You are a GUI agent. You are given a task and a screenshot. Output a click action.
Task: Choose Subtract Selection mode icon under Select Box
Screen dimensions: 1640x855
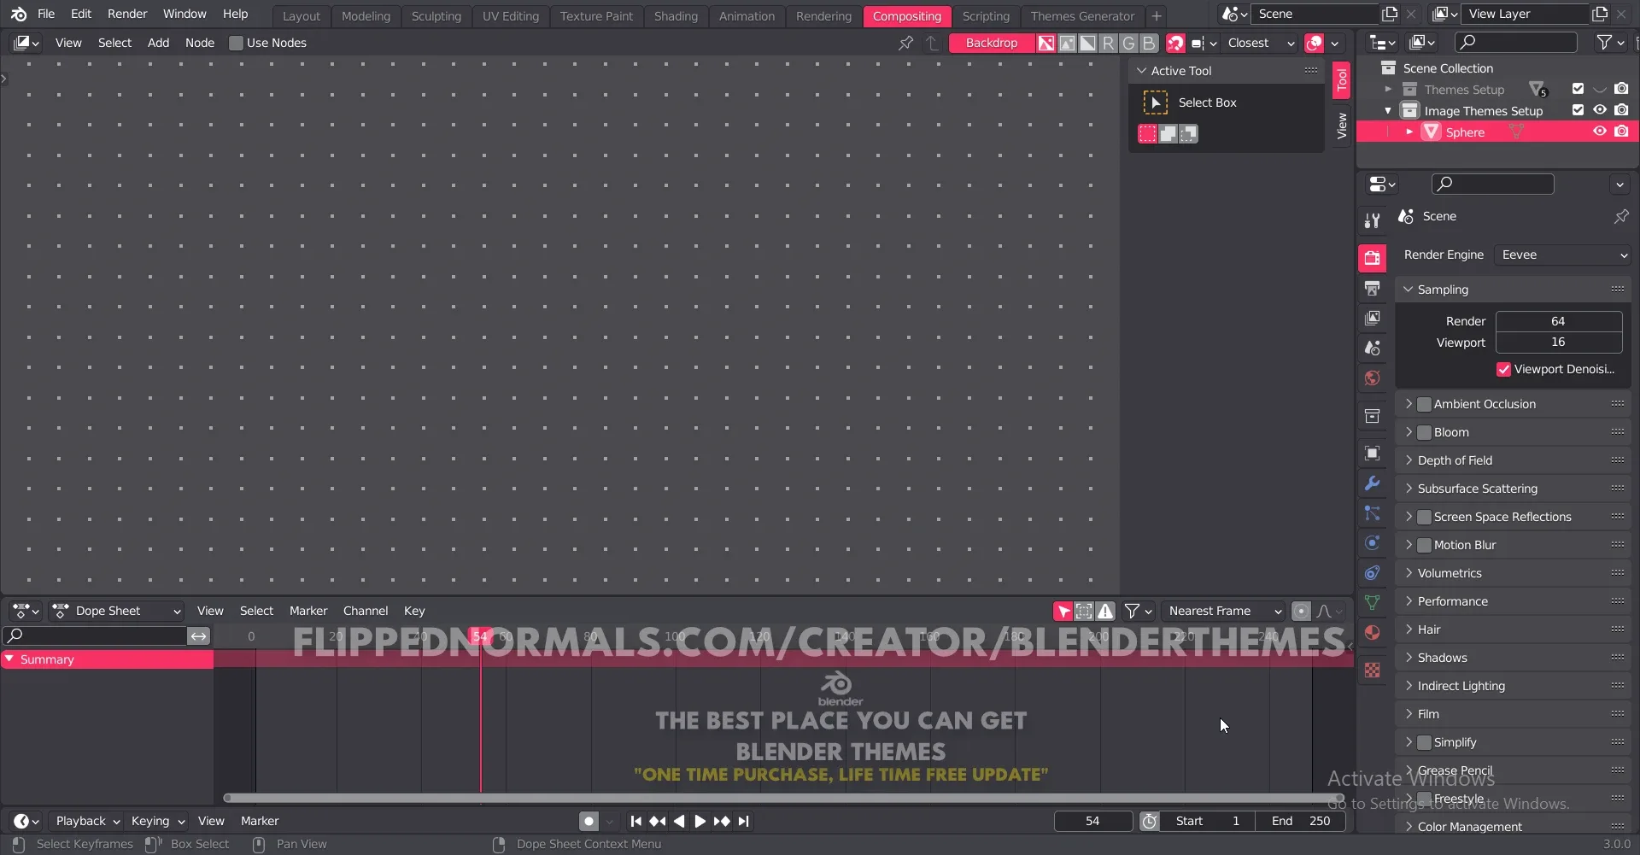1188,133
